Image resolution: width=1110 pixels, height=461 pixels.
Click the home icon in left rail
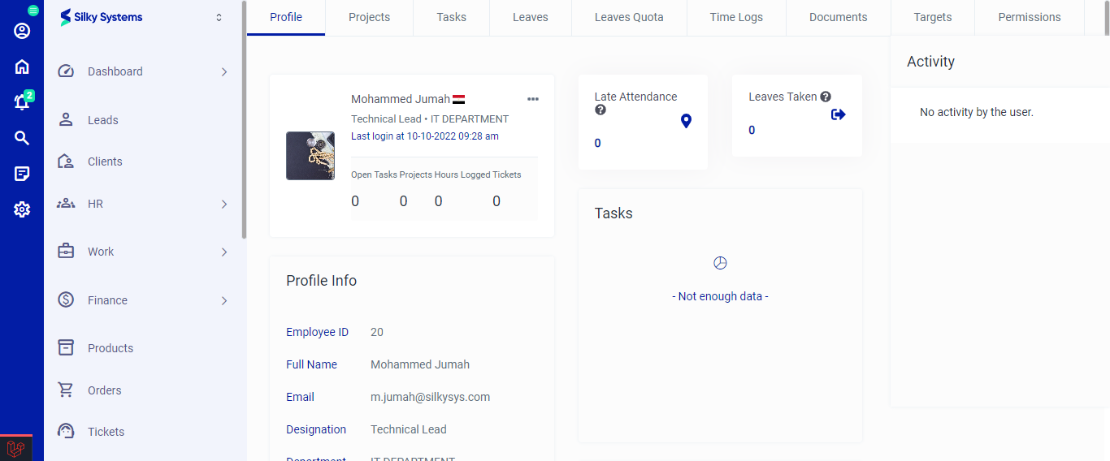pyautogui.click(x=22, y=67)
